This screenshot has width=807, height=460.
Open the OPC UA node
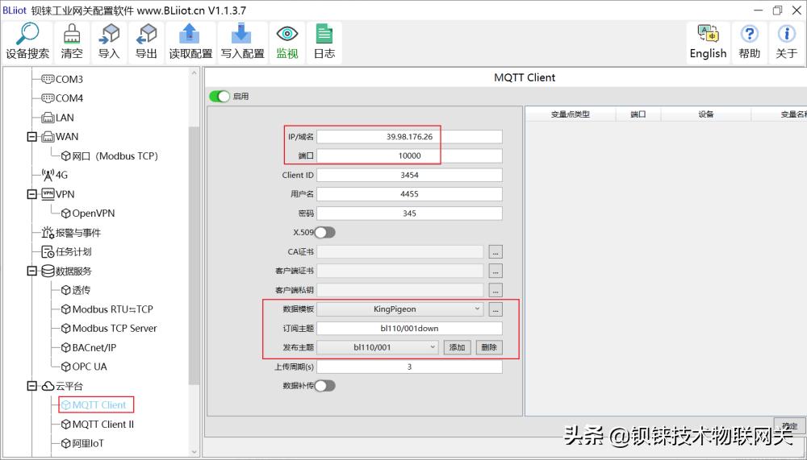[x=84, y=367]
